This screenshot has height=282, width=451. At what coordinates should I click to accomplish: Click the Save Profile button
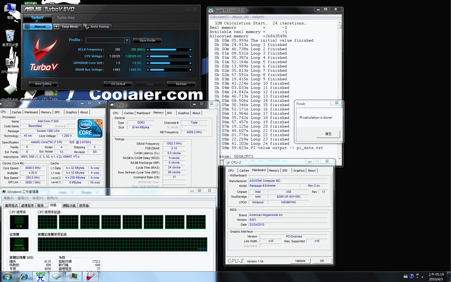pos(147,41)
